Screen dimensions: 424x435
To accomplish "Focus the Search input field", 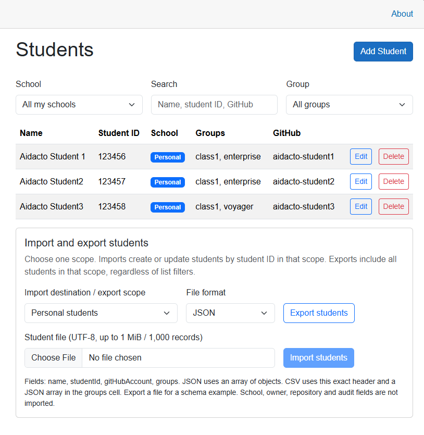I will 214,105.
